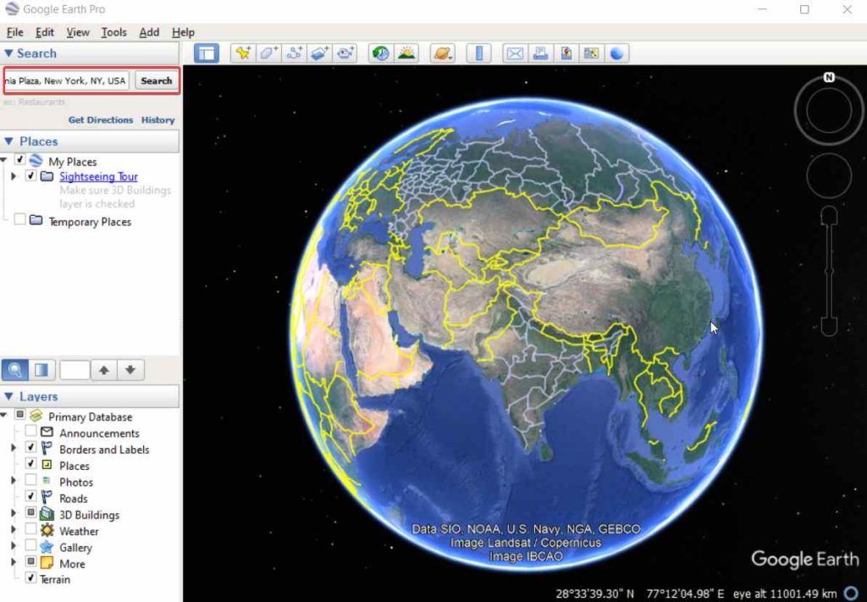
Task: Enable the Photos layer checkbox
Action: [x=31, y=480]
